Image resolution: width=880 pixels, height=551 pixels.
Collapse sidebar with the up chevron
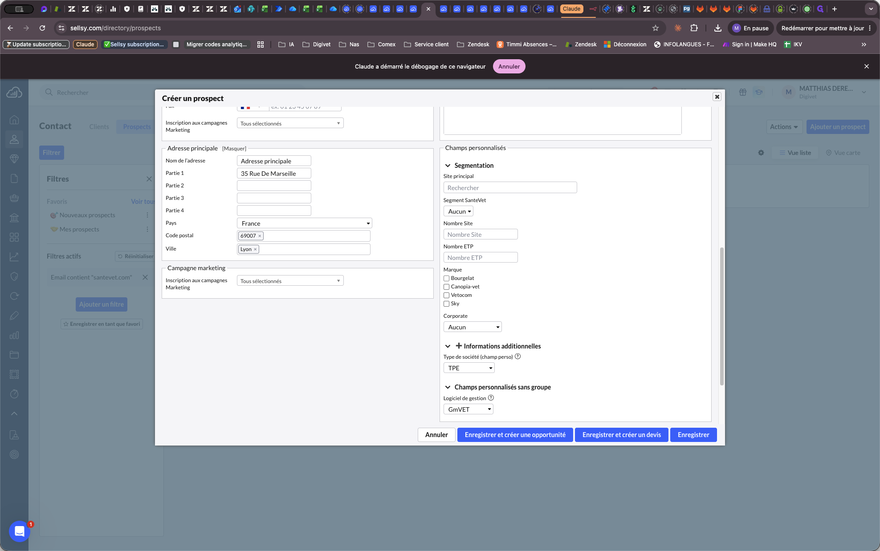tap(14, 413)
